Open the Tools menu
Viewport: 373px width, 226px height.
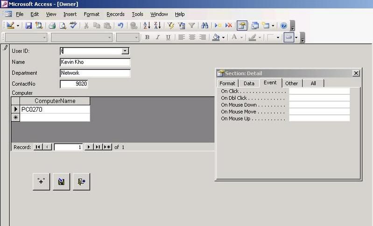[x=138, y=14]
